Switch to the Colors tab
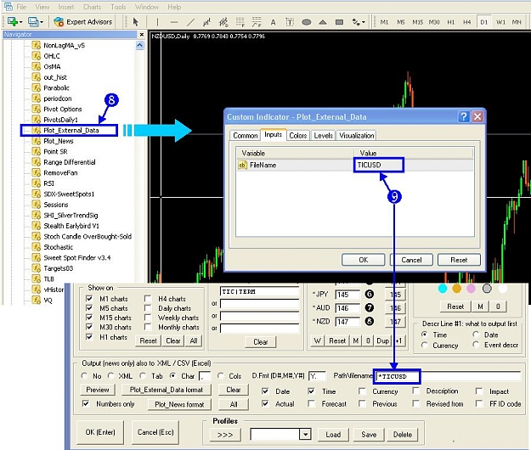 tap(298, 136)
